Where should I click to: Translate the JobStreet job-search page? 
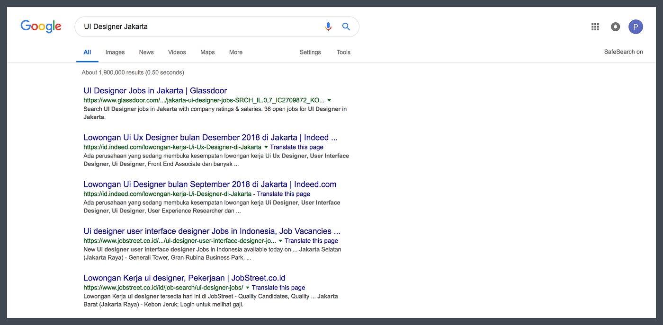(278, 288)
